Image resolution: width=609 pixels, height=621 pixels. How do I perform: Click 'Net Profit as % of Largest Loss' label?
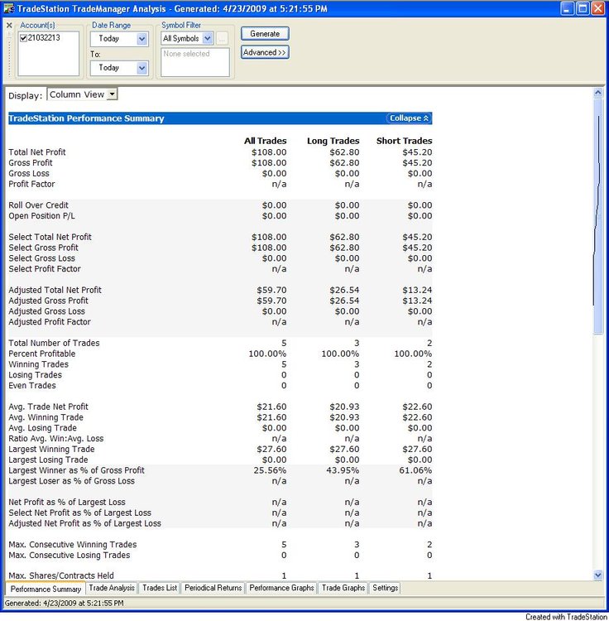click(x=67, y=503)
